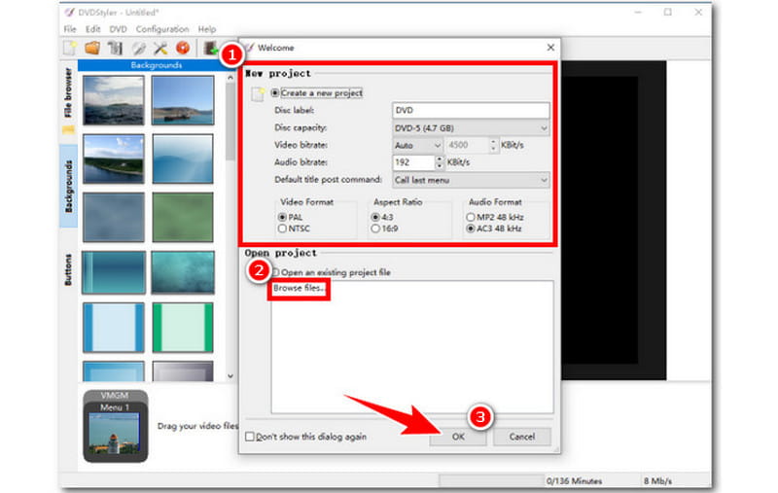Click the 0/136 Minutes status text
Viewport: 778px width, 493px height.
click(x=574, y=480)
